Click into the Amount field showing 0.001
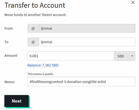The image size is (139, 110). [71, 56]
